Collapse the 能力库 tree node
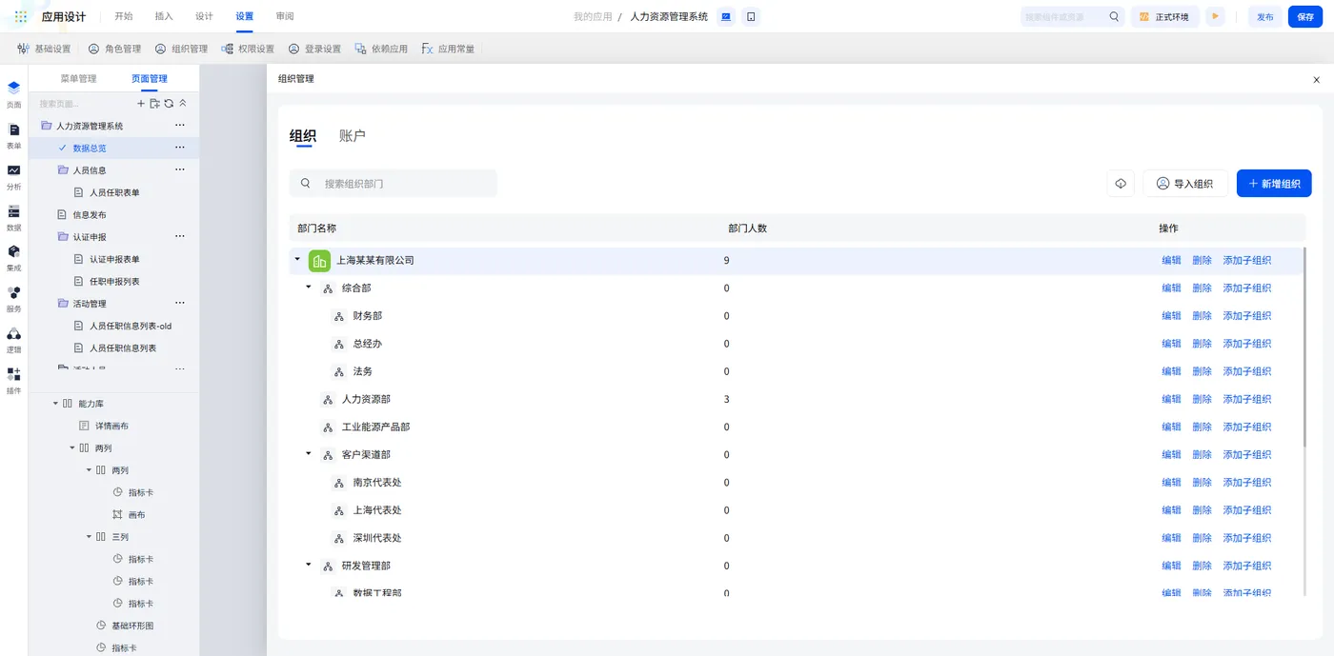Image resolution: width=1334 pixels, height=656 pixels. click(55, 404)
